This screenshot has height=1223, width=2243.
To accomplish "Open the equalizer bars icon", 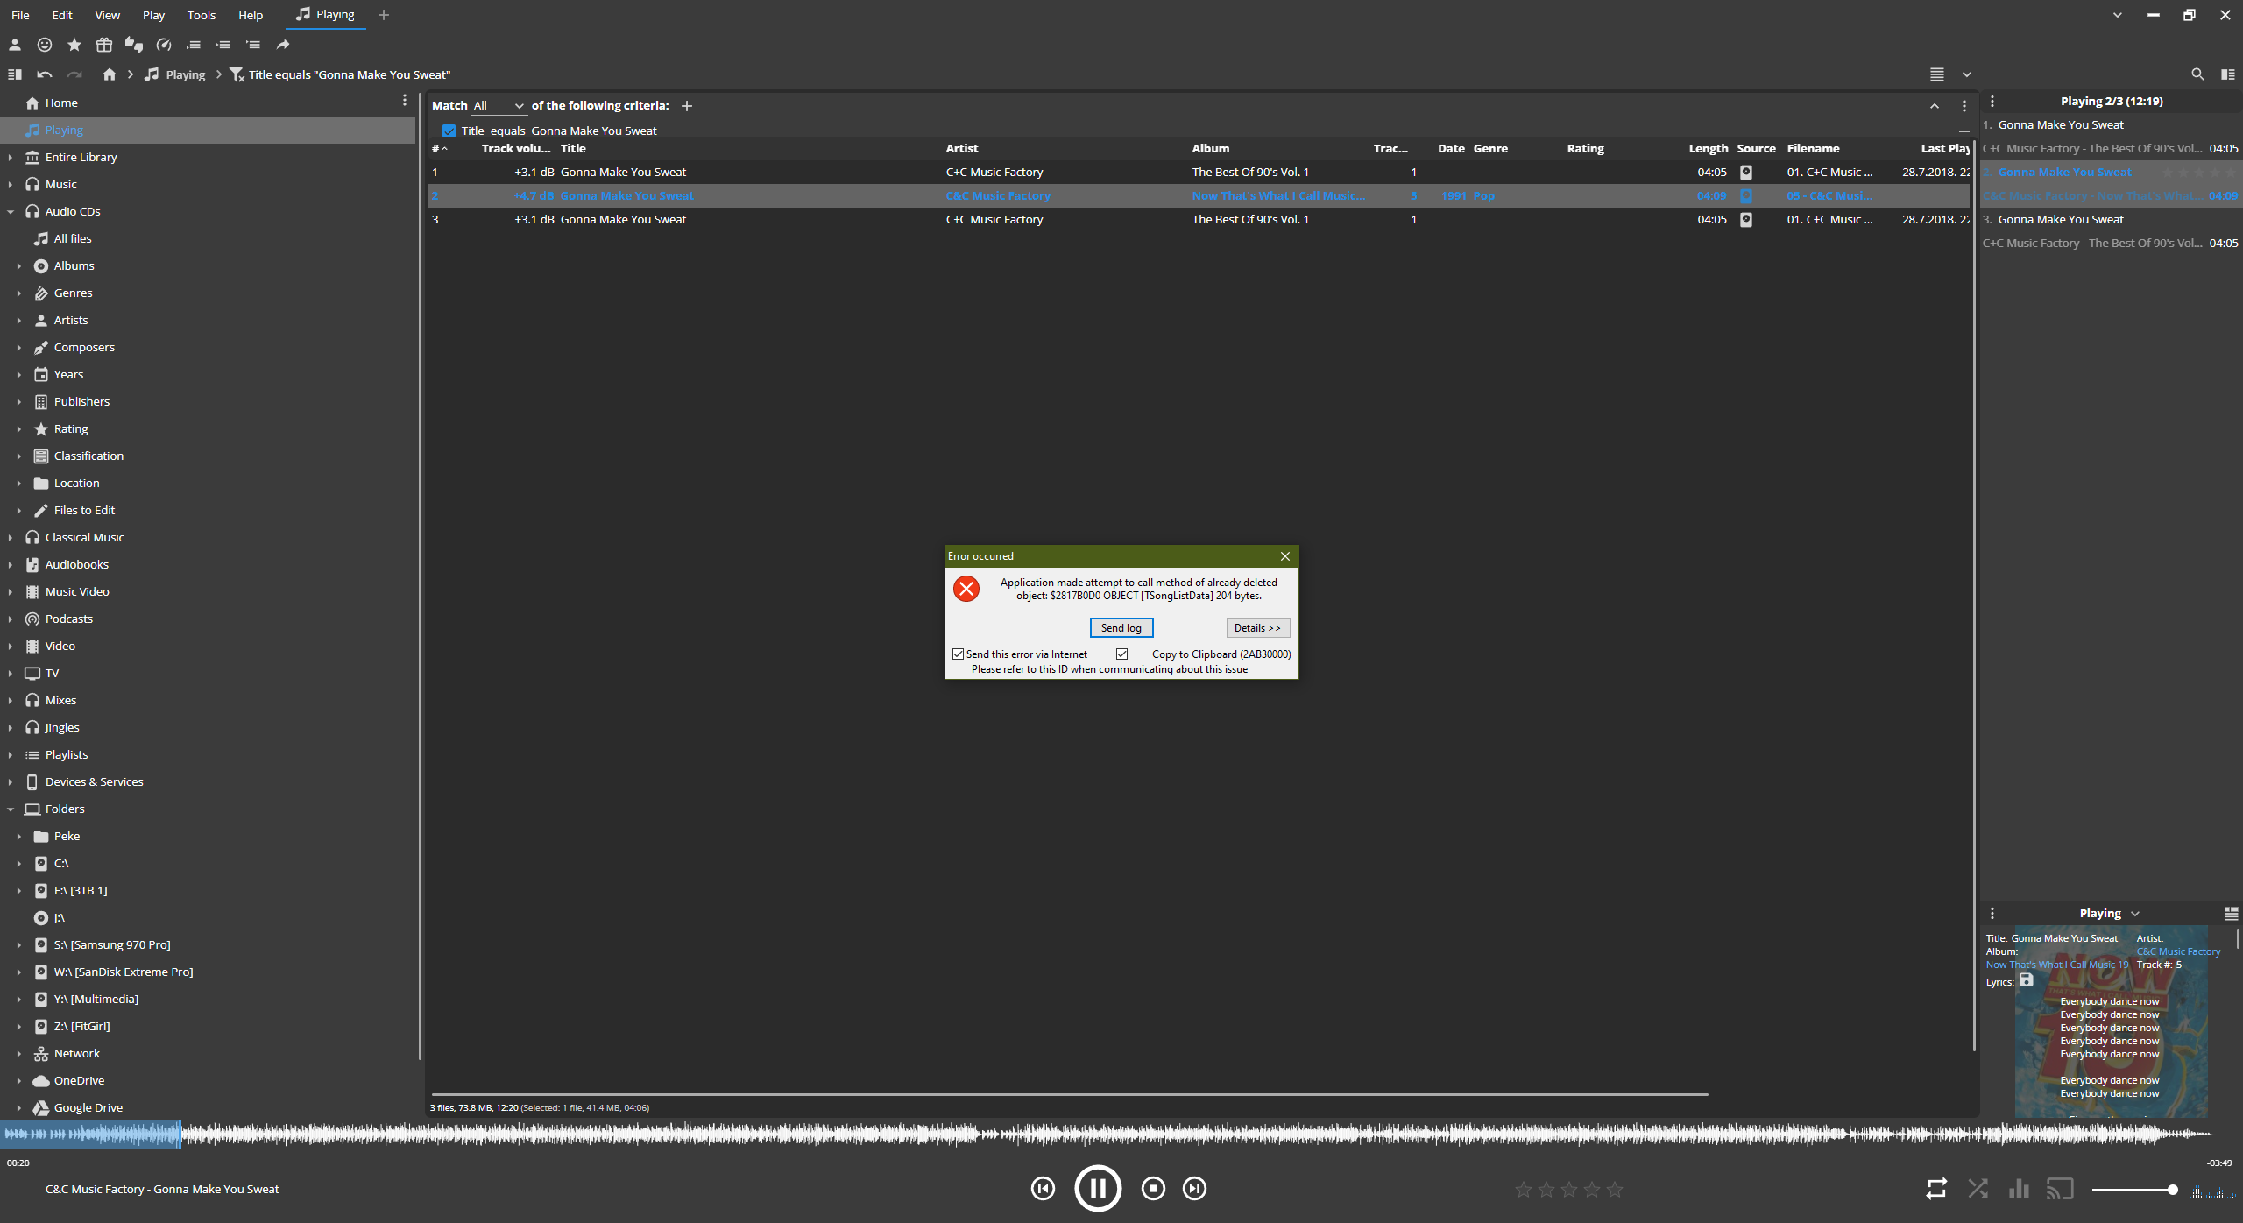I will [2019, 1189].
